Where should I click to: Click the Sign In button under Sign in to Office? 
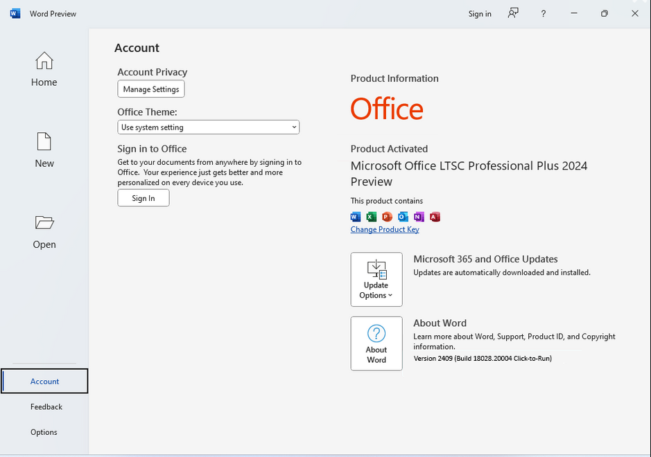click(x=144, y=198)
